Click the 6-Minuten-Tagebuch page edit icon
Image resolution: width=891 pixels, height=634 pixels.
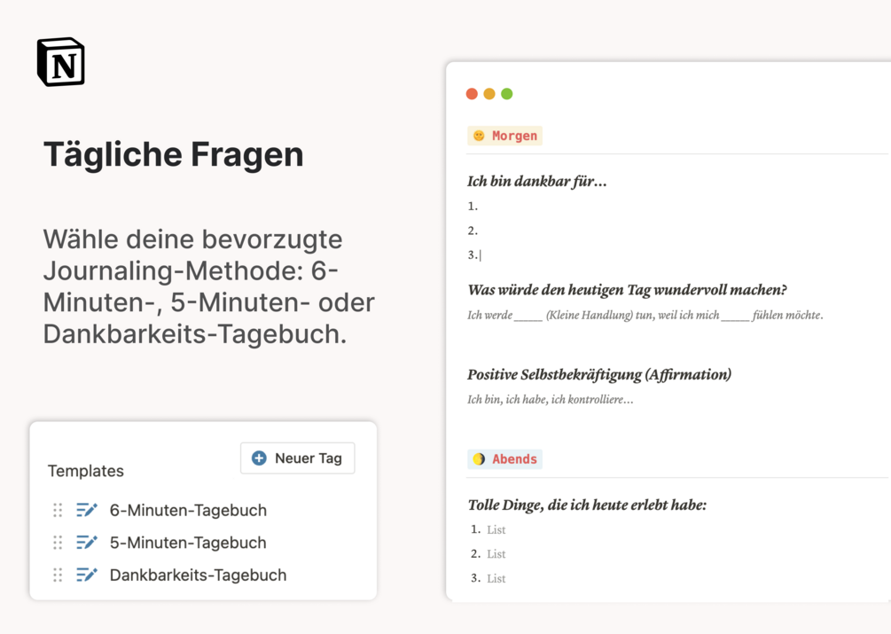pyautogui.click(x=87, y=510)
